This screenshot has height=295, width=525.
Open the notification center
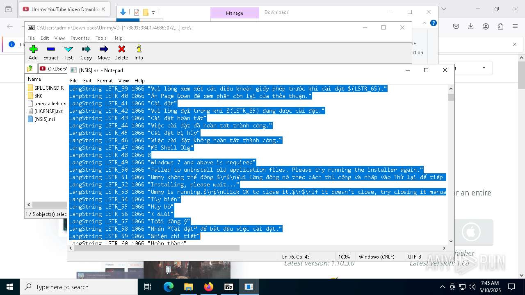point(511,287)
